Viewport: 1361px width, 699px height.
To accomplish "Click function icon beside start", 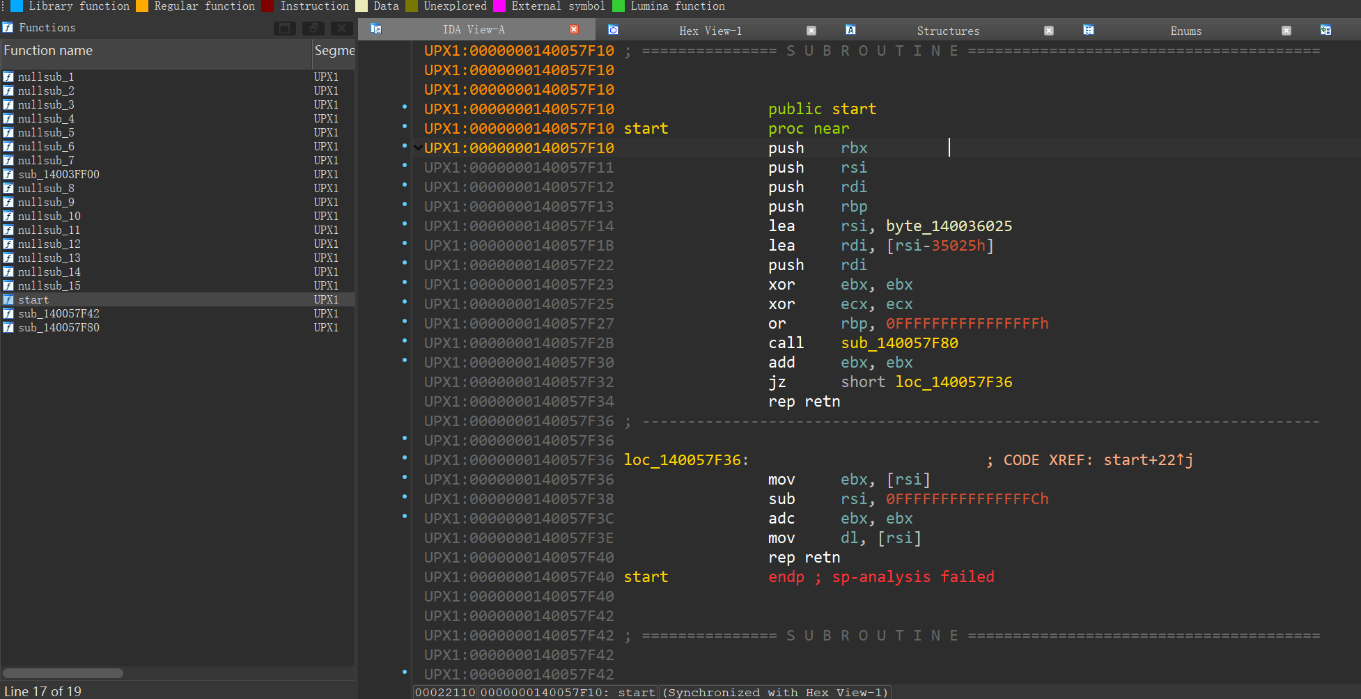I will [x=8, y=299].
